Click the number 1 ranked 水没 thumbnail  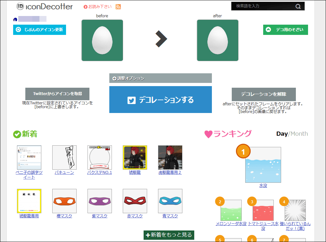263,165
